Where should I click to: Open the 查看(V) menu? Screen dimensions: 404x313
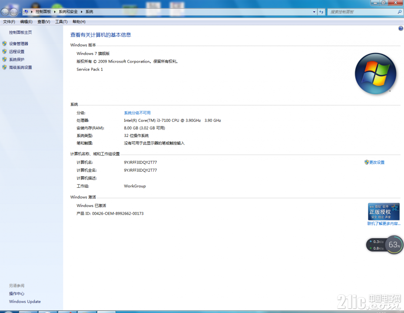point(44,22)
